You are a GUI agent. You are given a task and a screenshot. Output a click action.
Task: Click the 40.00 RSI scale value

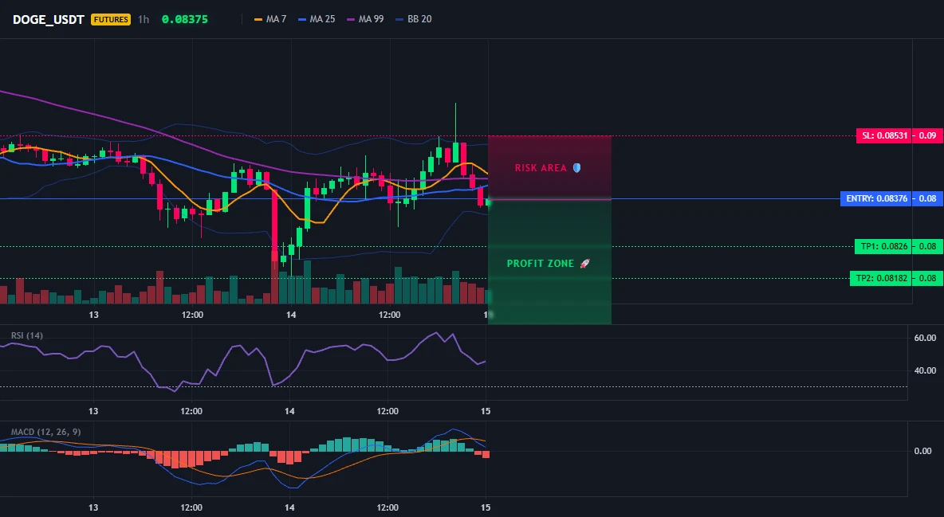(925, 370)
